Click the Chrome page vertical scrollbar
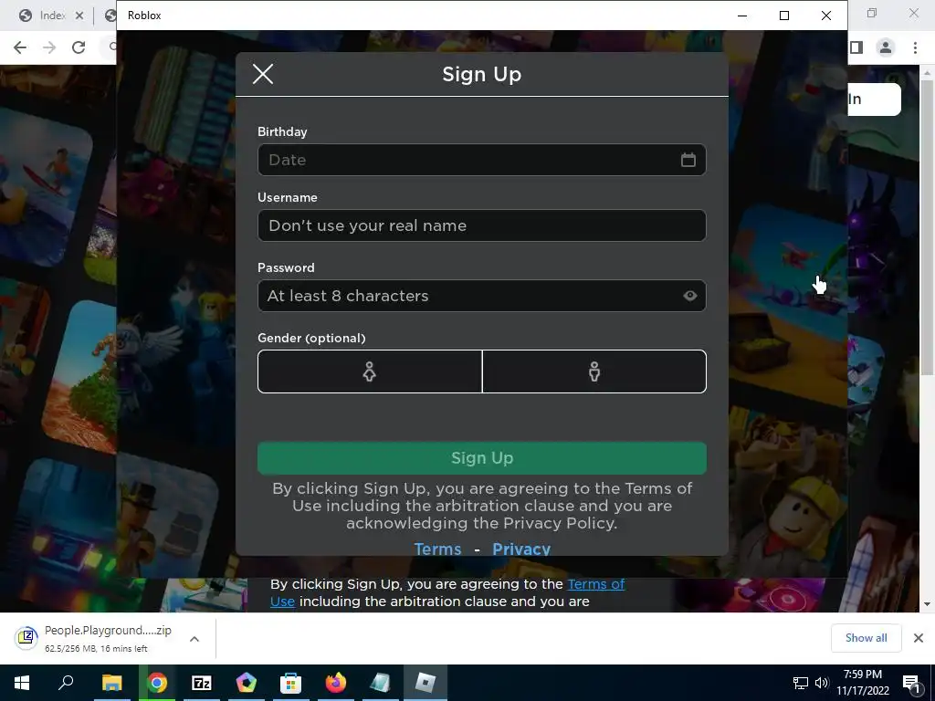The height and width of the screenshot is (701, 935). (927, 226)
